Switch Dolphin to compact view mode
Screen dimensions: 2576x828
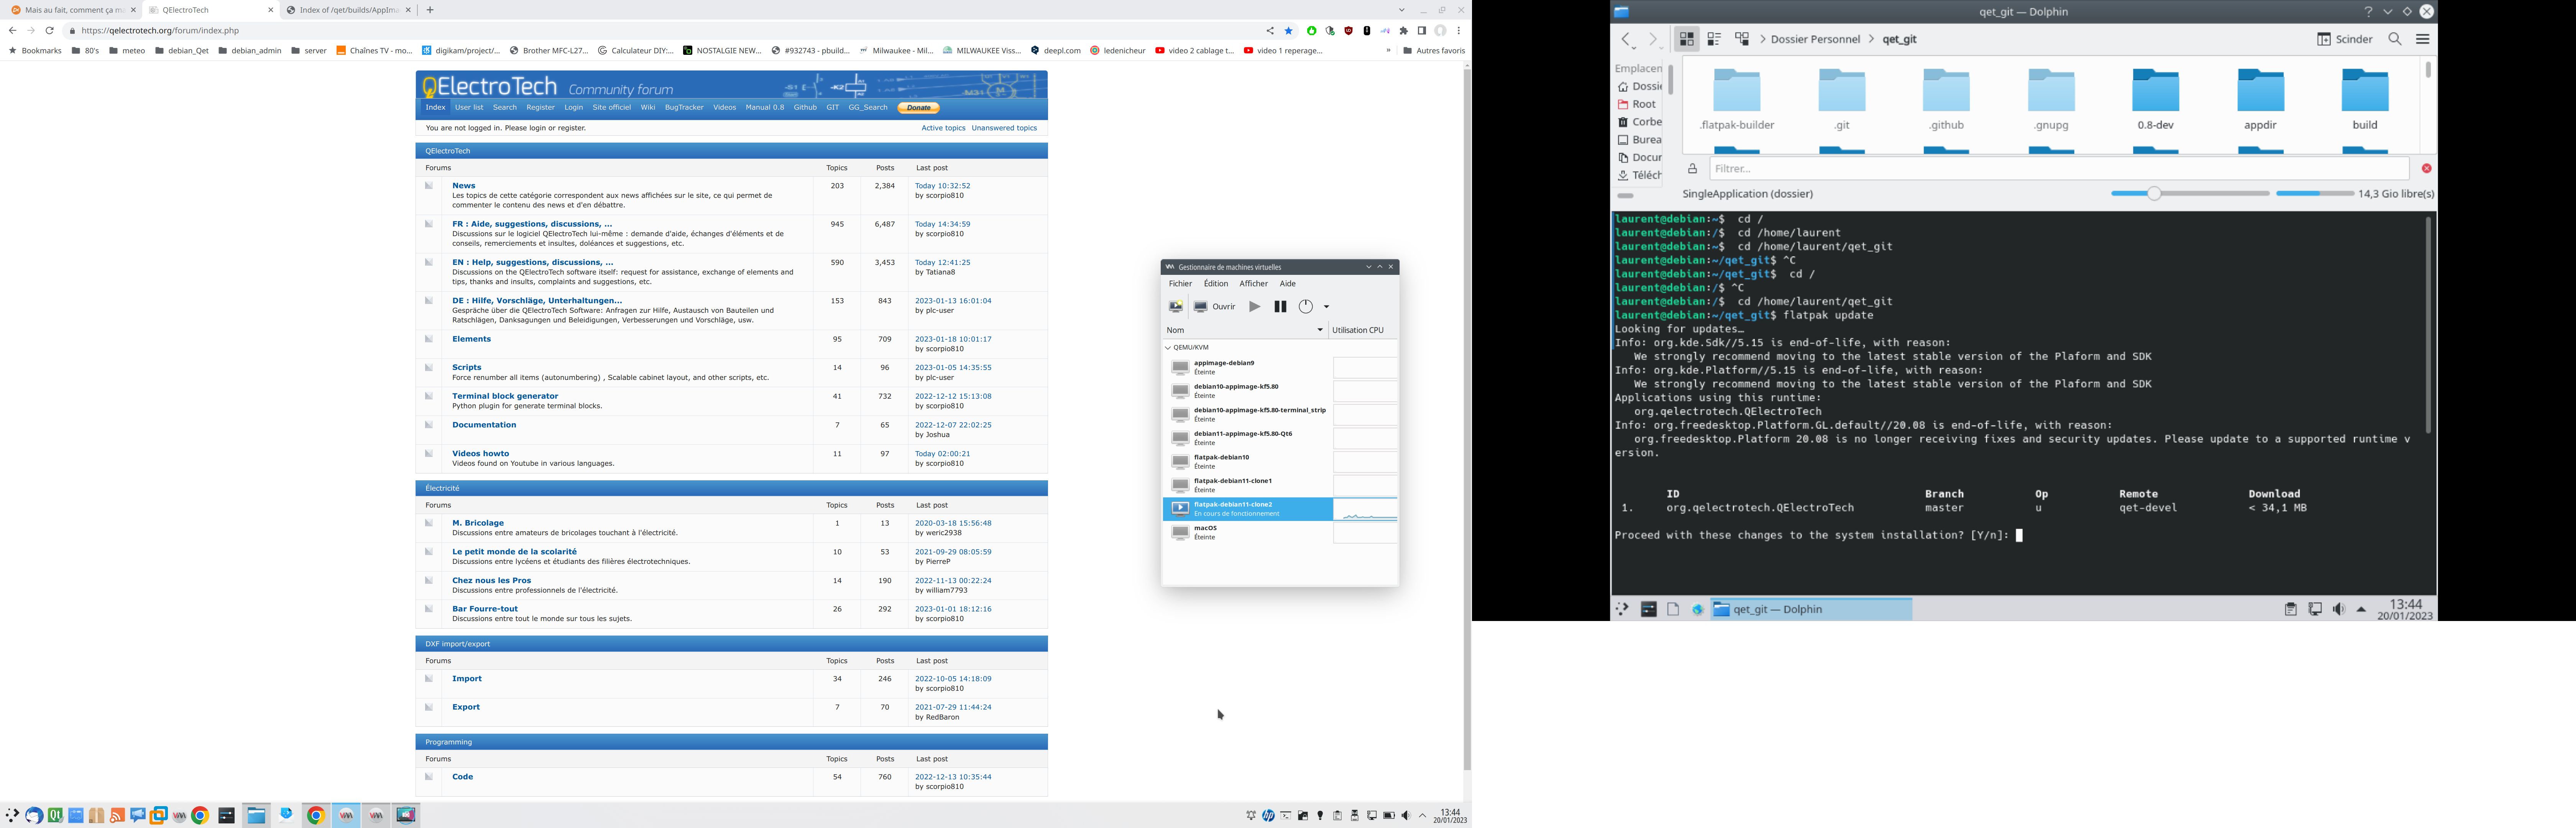(x=1714, y=40)
